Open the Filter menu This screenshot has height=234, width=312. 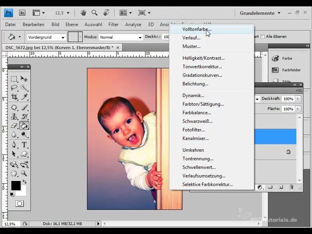coord(113,25)
